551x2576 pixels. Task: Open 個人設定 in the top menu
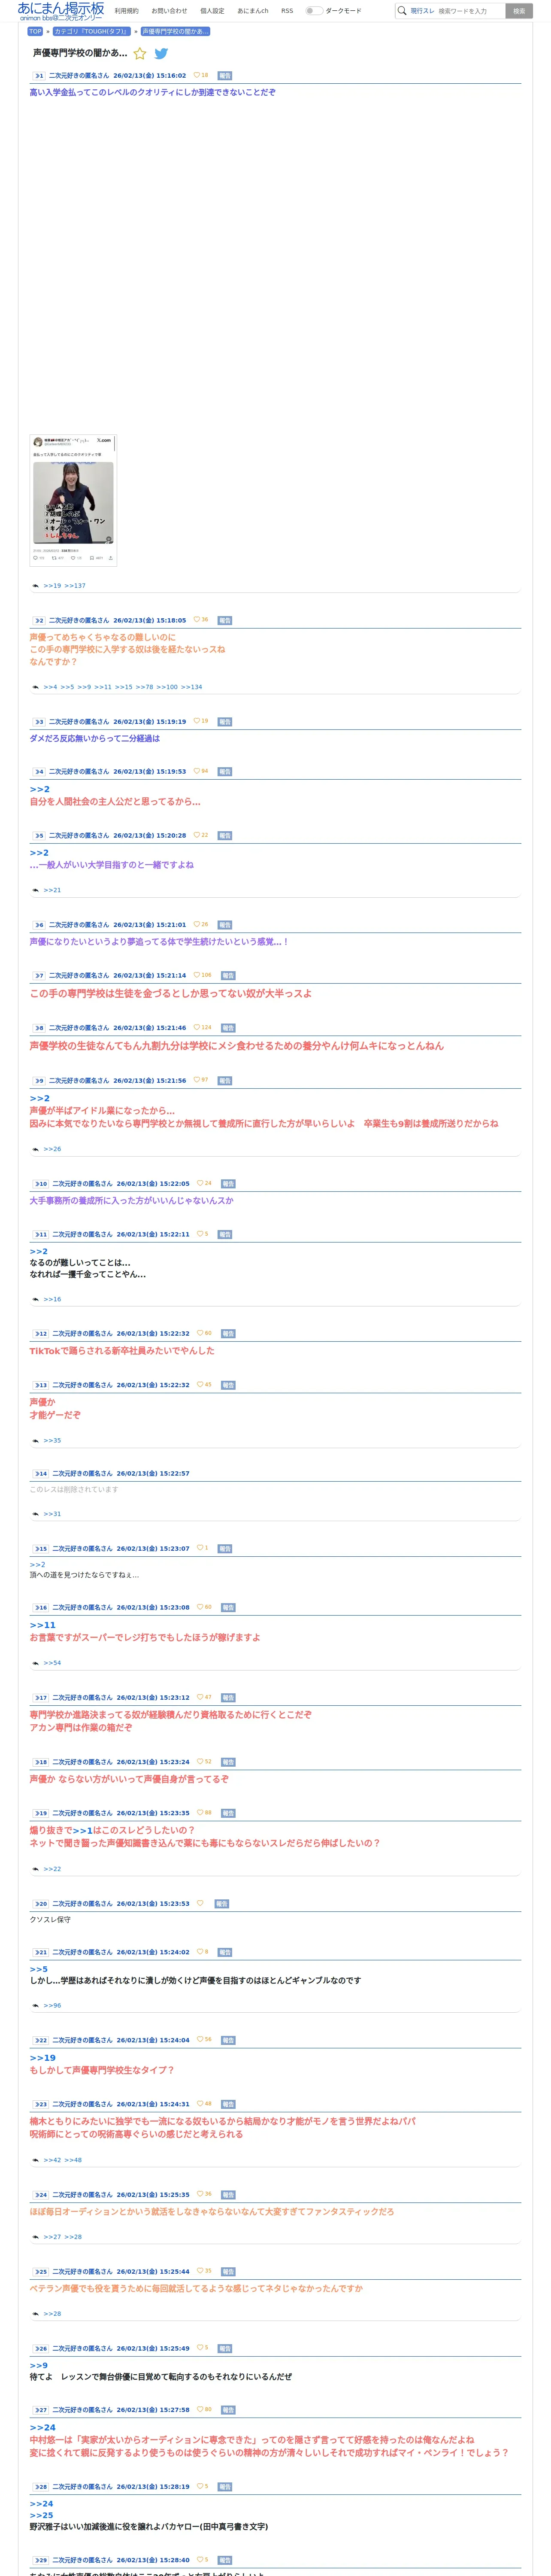[212, 11]
